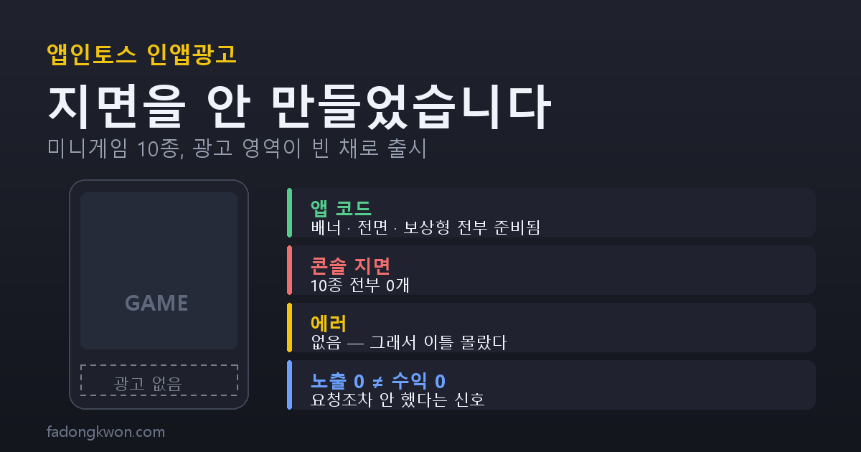Select the main title 지면을 안 만들었습니다
The width and height of the screenshot is (861, 452).
point(300,107)
